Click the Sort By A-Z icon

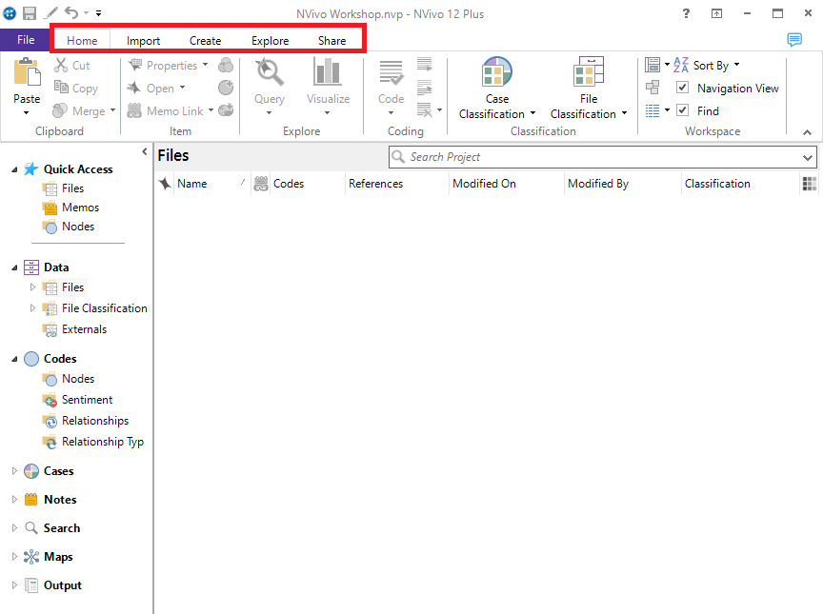click(x=681, y=65)
